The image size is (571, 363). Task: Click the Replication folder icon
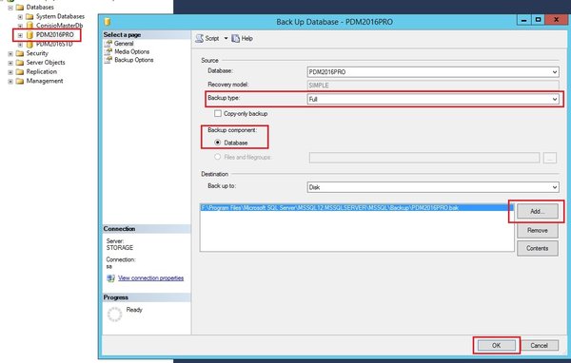click(20, 72)
